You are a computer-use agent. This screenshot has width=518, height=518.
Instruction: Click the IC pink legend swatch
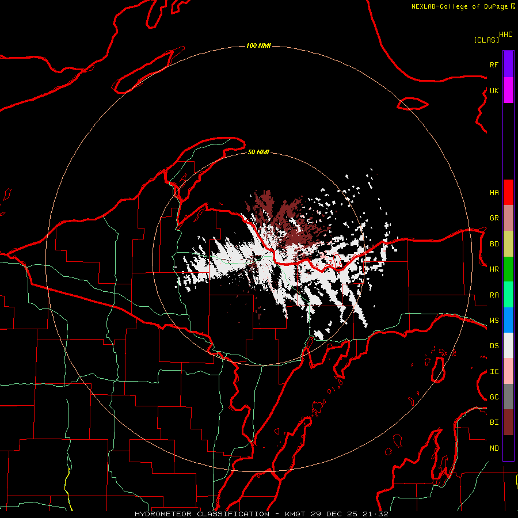(x=508, y=371)
